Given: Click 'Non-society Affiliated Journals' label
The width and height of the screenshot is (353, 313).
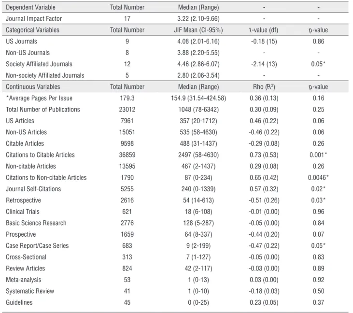Looking at the screenshot, I should click(x=45, y=75).
